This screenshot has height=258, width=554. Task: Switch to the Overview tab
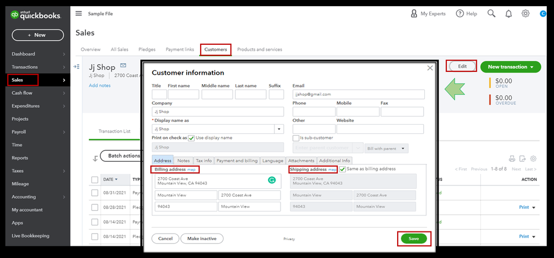(90, 49)
